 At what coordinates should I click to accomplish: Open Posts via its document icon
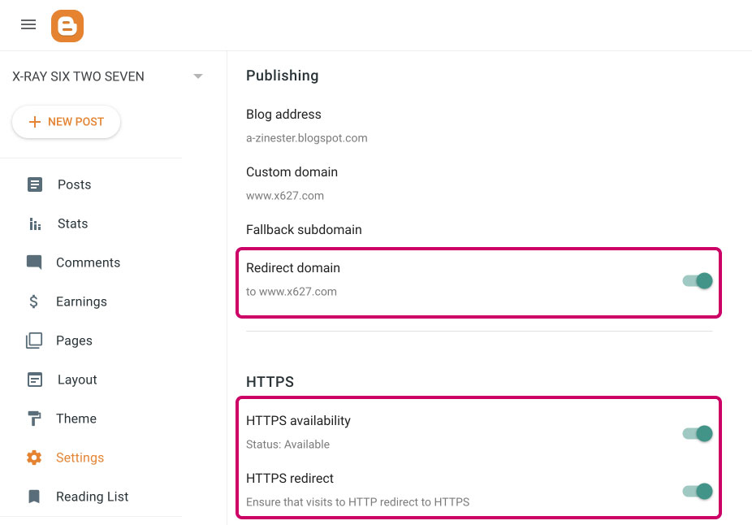click(35, 184)
